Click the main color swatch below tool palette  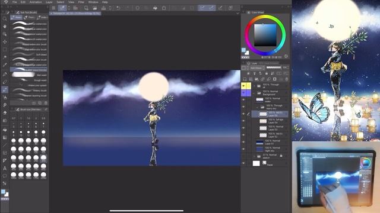pos(3,192)
